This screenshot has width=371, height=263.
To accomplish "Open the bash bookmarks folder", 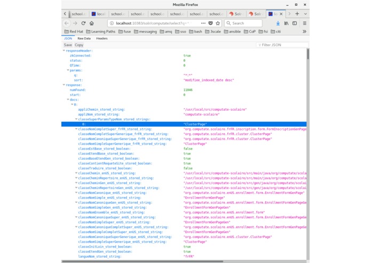I will coord(195,31).
